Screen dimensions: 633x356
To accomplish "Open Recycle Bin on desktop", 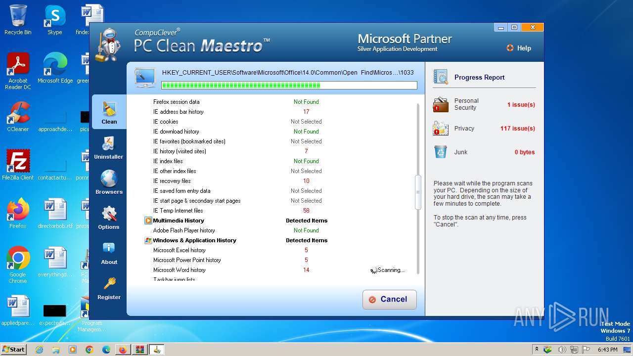I will (x=18, y=20).
